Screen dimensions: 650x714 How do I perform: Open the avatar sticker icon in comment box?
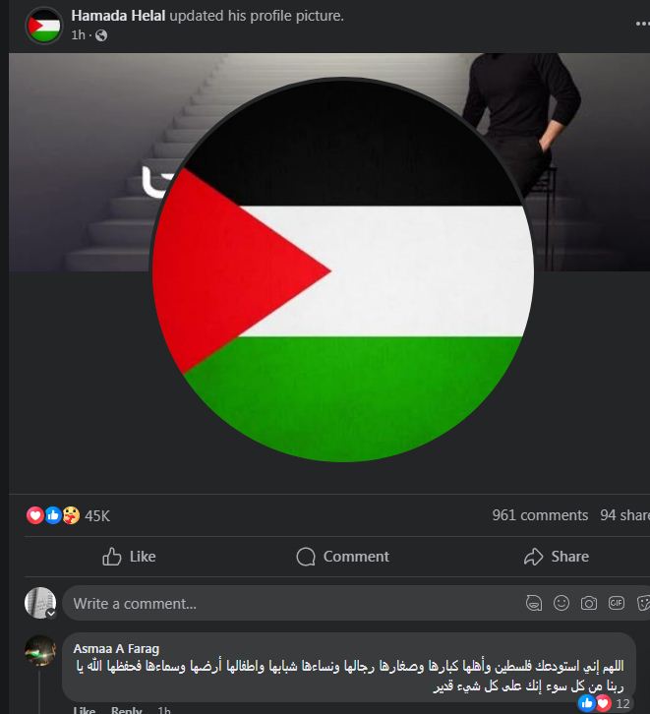(x=534, y=603)
